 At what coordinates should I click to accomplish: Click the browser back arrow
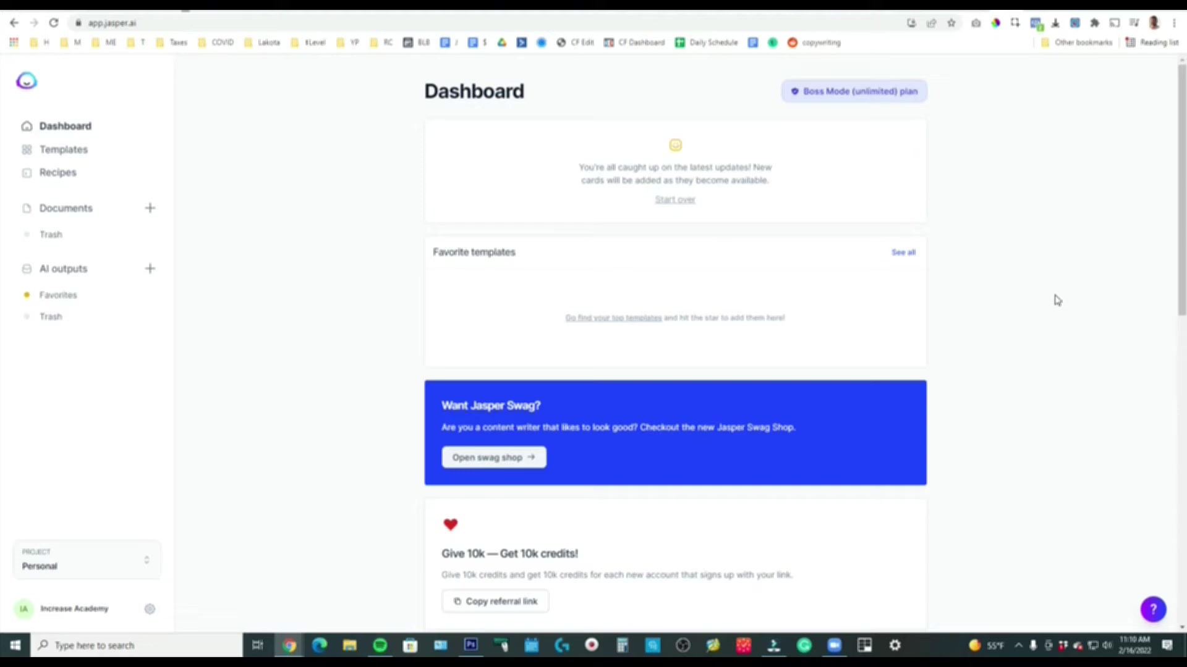click(x=14, y=23)
